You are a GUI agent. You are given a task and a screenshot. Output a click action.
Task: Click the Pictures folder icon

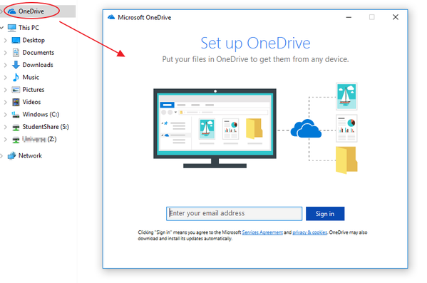(x=16, y=90)
